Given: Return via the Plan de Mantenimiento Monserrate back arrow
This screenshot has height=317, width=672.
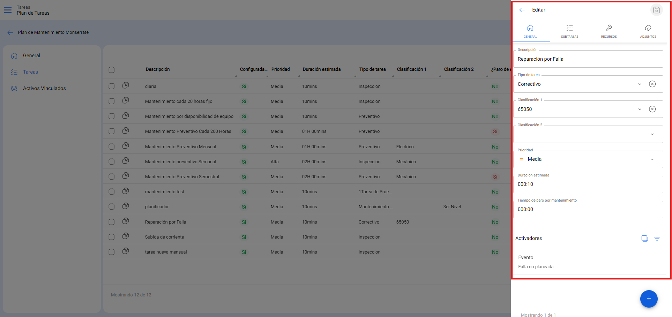Looking at the screenshot, I should pos(10,32).
